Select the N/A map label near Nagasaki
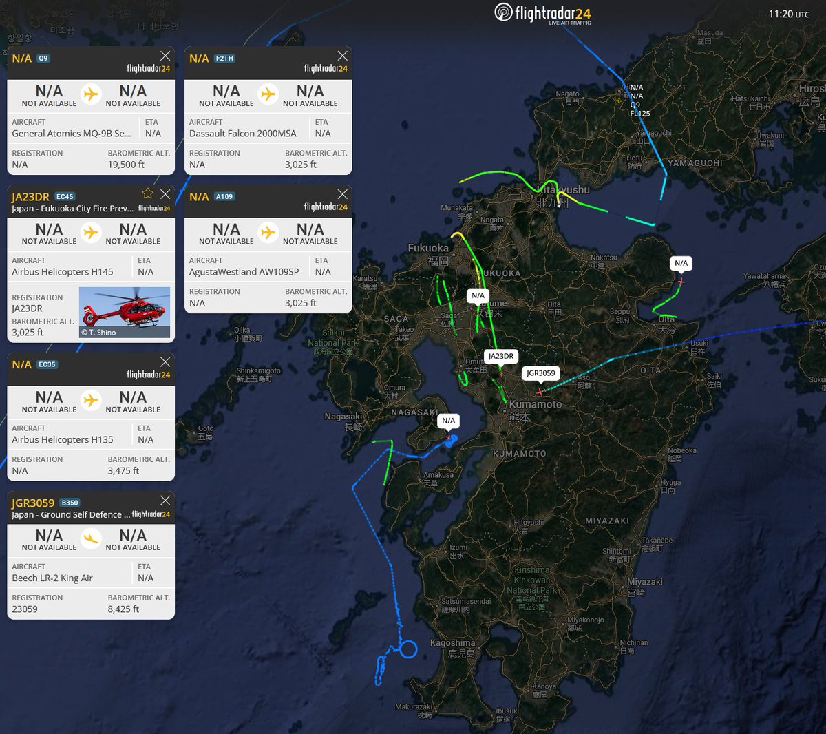The image size is (826, 734). click(448, 420)
